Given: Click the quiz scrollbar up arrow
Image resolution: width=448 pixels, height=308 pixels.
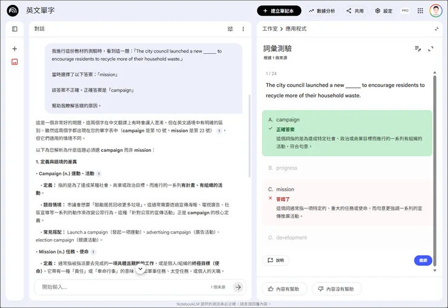Looking at the screenshot, I should [x=435, y=73].
